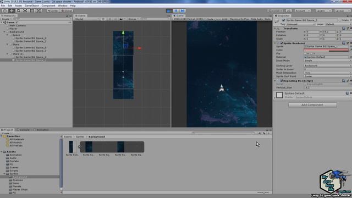Screen dimensions: 352x198
Task: Switch to the Console tab
Action: pyautogui.click(x=23, y=130)
